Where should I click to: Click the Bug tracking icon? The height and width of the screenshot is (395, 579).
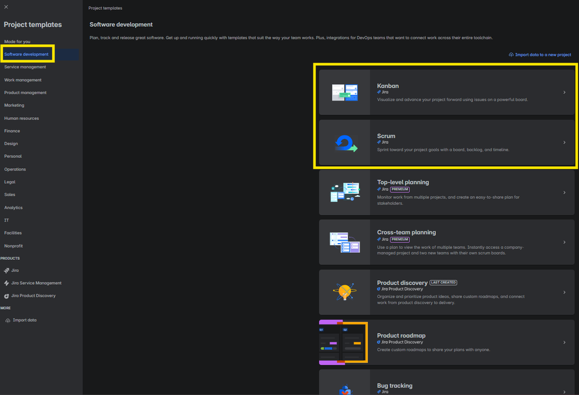tap(345, 389)
